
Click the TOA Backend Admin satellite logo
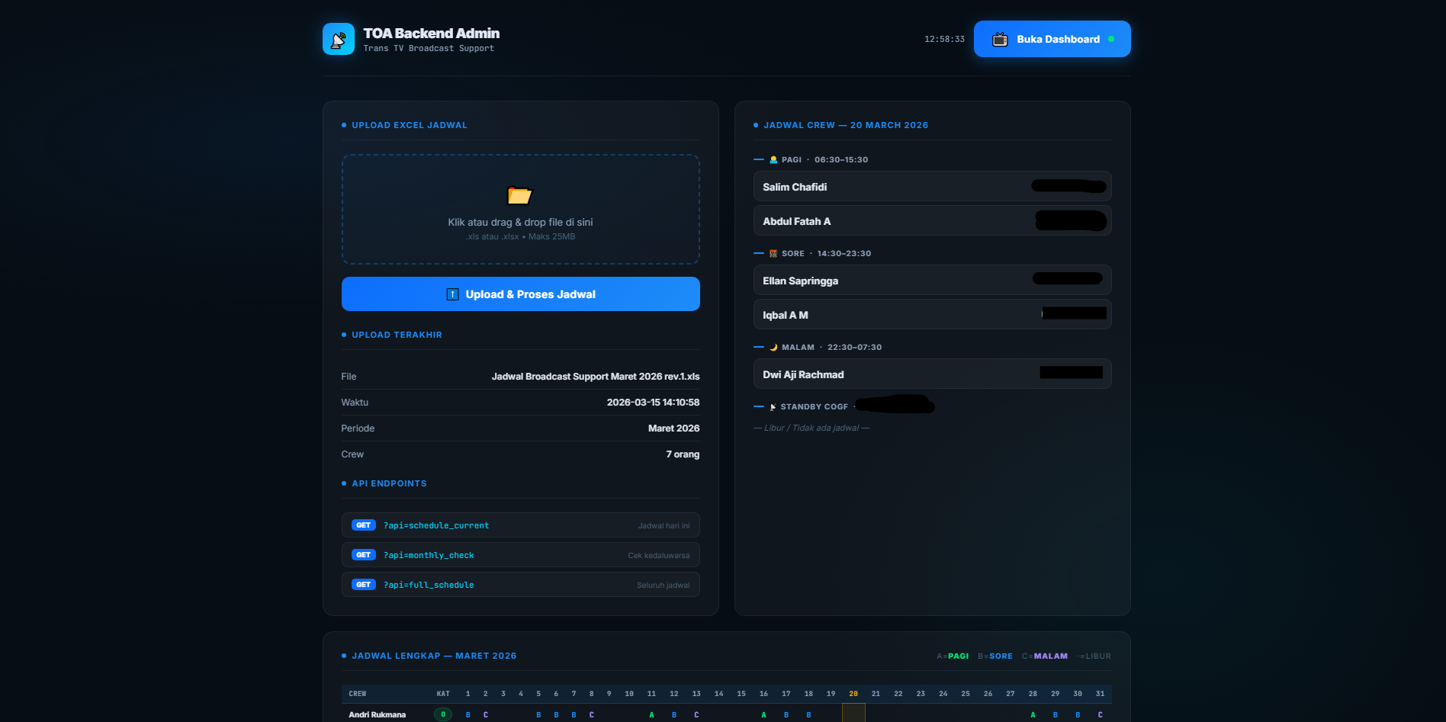(x=338, y=39)
